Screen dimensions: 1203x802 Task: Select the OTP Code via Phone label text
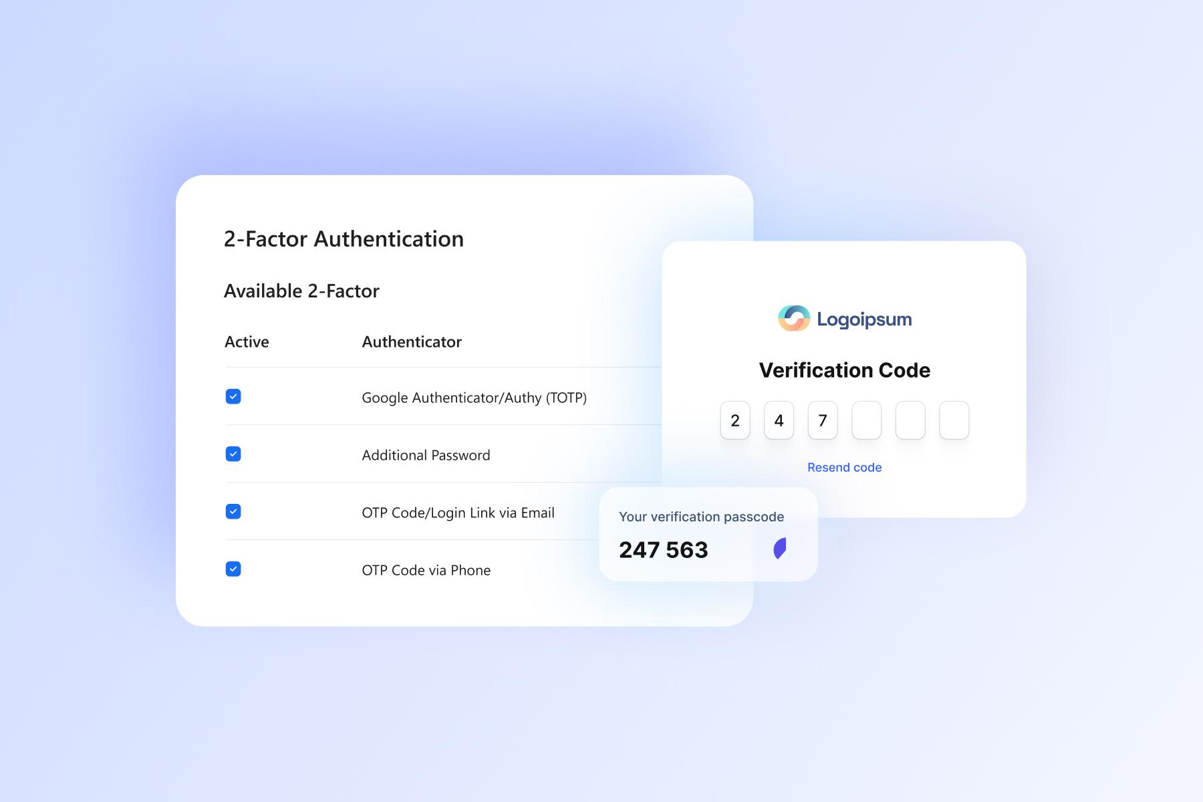[x=426, y=571]
